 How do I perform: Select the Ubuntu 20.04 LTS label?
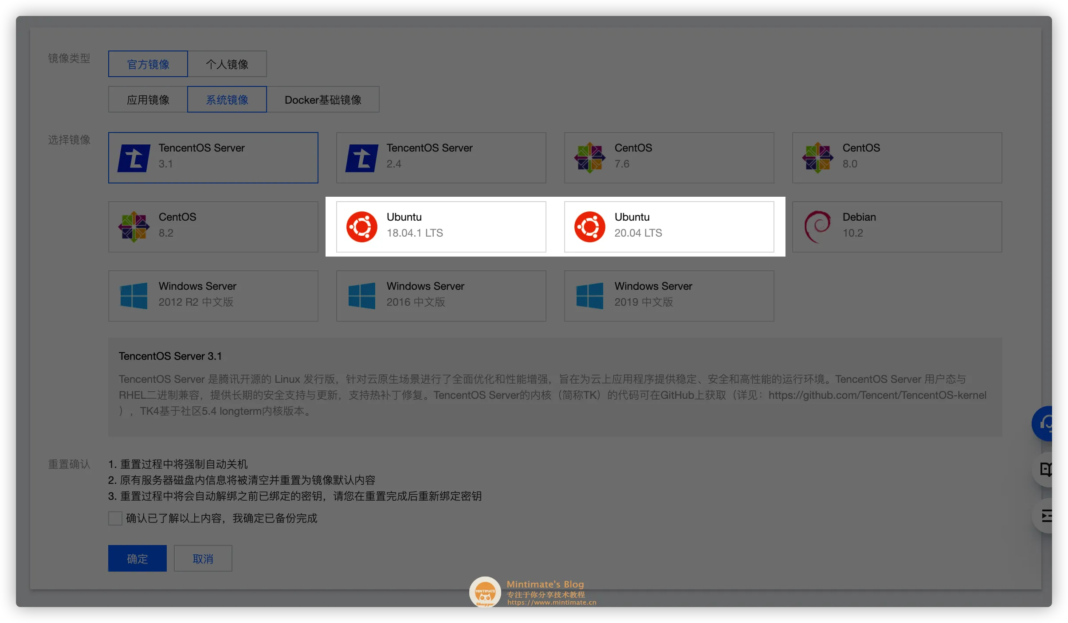click(x=638, y=225)
